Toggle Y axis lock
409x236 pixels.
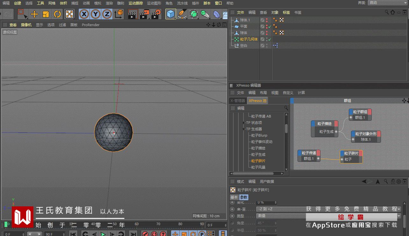(96, 14)
